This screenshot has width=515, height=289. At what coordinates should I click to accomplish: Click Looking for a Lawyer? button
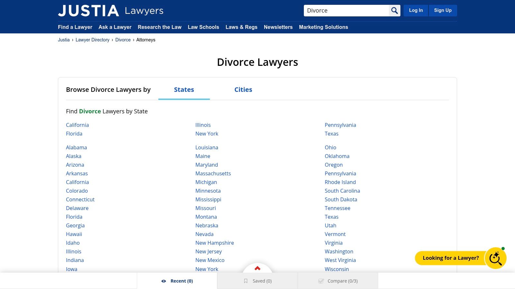click(x=451, y=258)
